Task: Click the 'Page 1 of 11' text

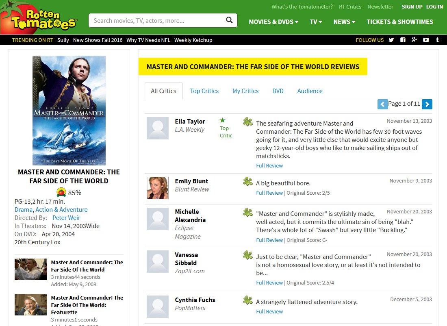Action: pos(404,104)
